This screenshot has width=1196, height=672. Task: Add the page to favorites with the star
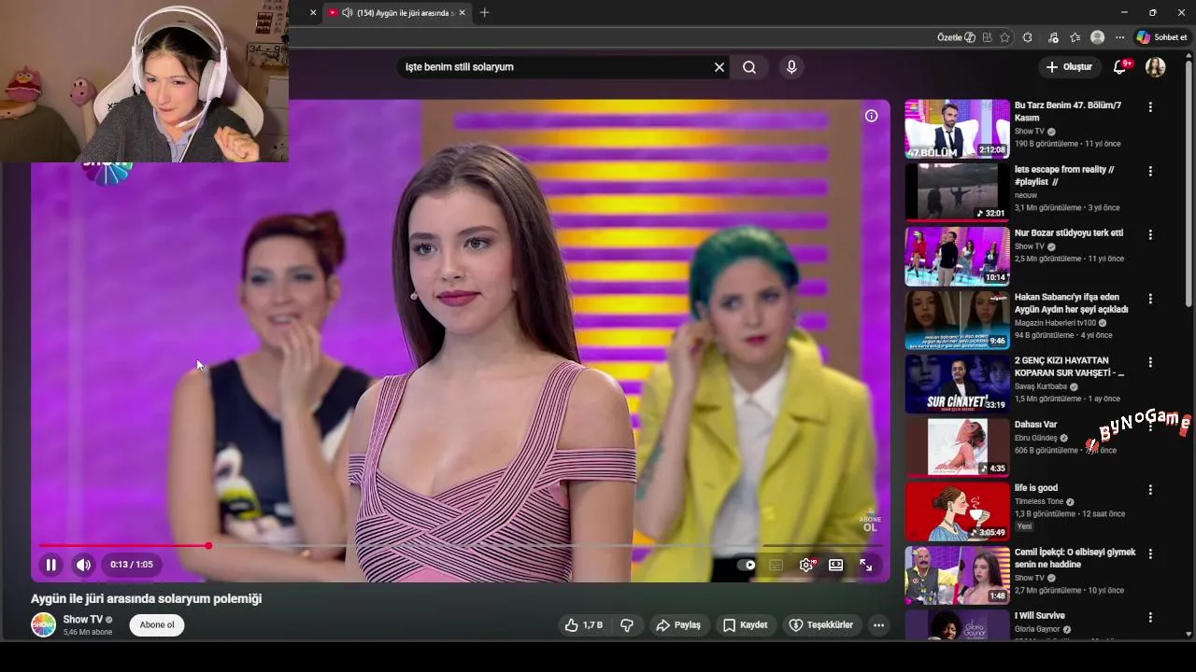[x=1004, y=37]
